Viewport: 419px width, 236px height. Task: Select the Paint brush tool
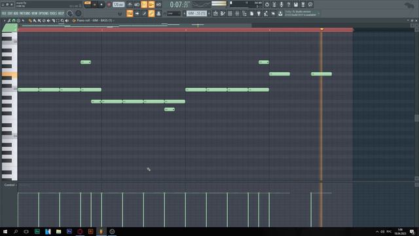(35, 20)
